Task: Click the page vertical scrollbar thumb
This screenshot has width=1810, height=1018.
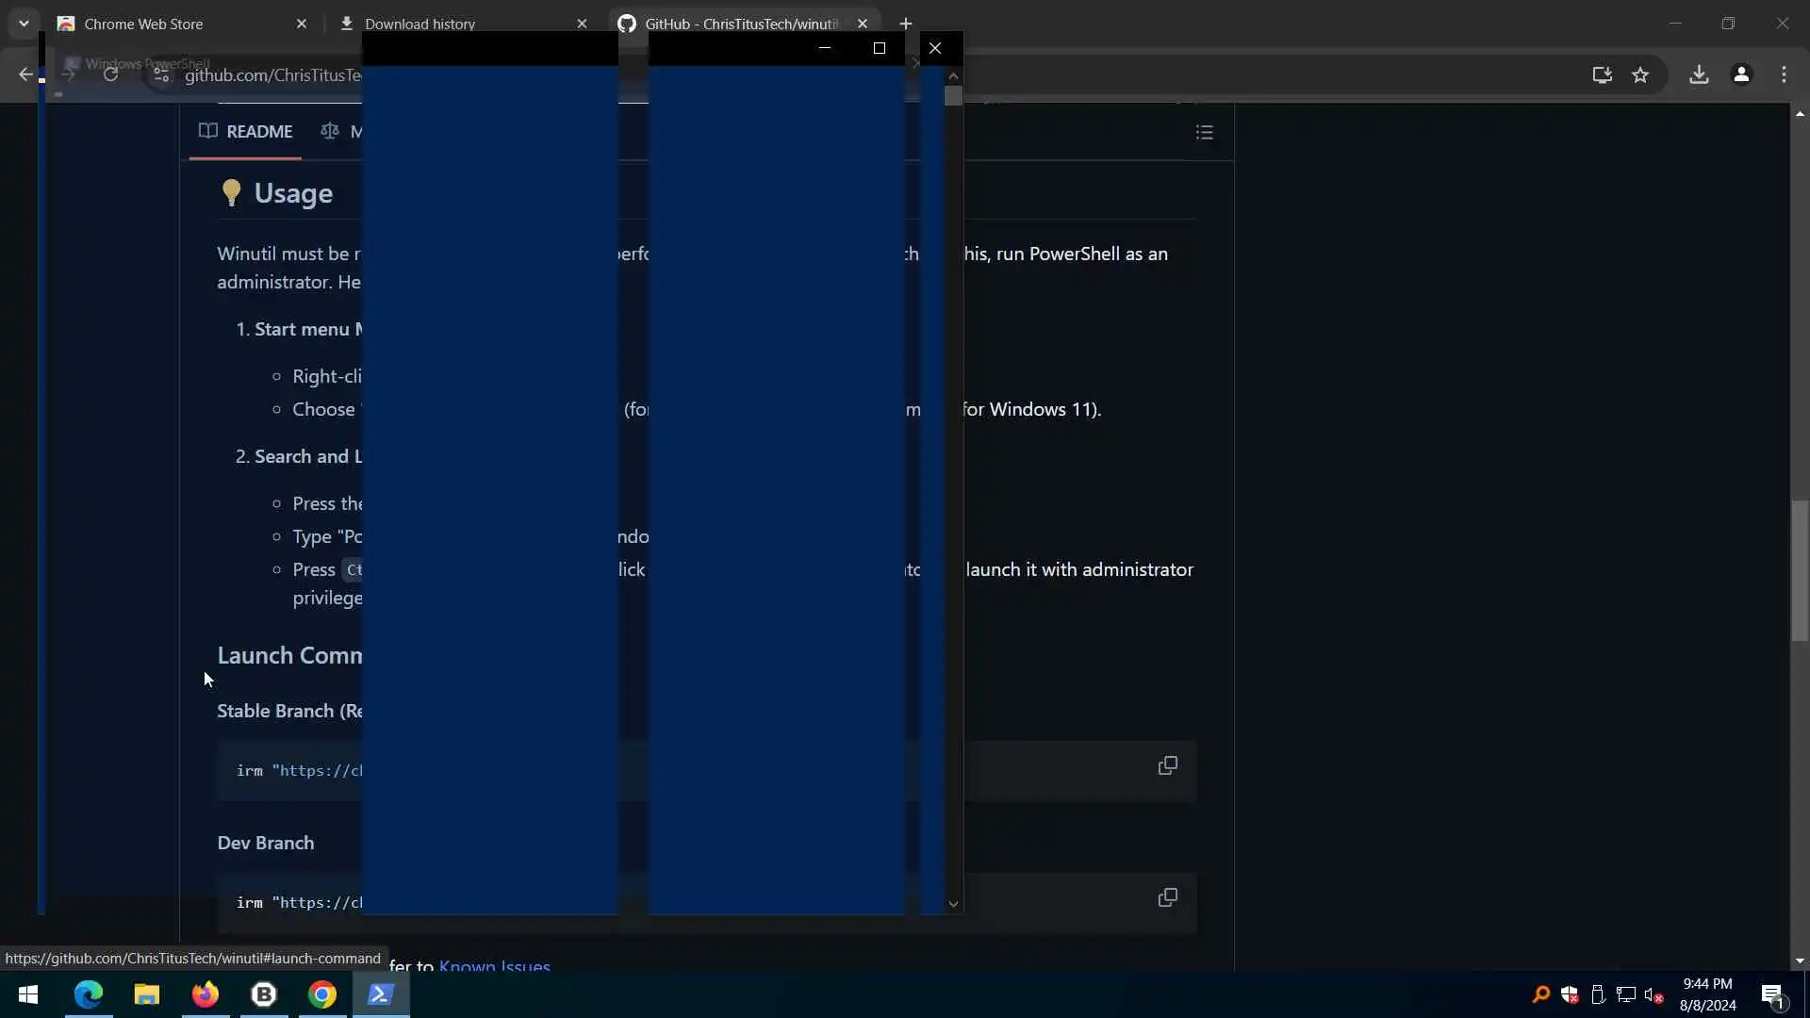Action: [1800, 570]
